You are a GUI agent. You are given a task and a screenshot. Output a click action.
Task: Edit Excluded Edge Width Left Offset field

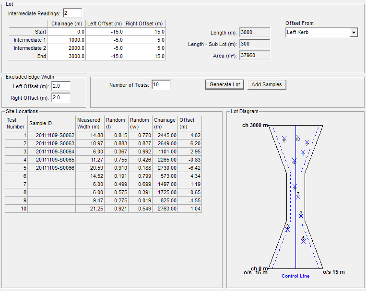[x=61, y=86]
